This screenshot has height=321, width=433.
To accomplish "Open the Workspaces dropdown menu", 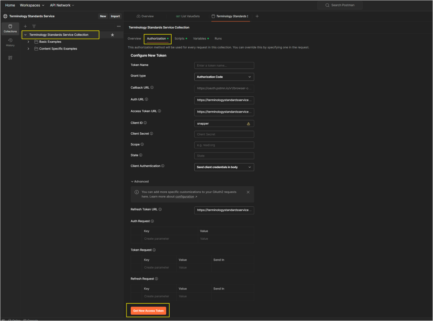I will click(x=32, y=5).
